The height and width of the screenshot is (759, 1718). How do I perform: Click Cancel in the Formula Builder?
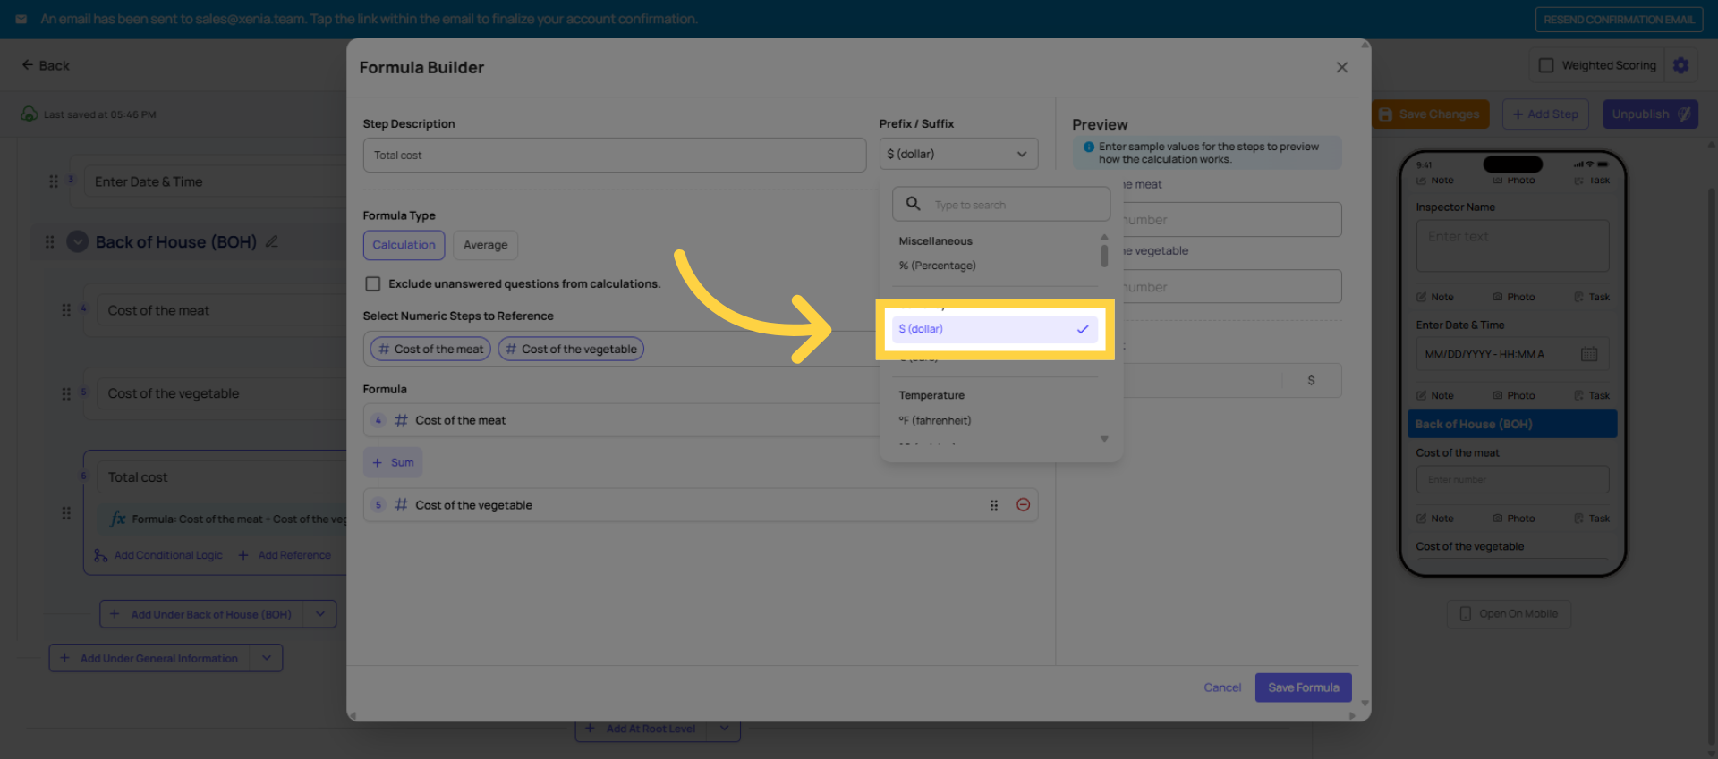1221,687
